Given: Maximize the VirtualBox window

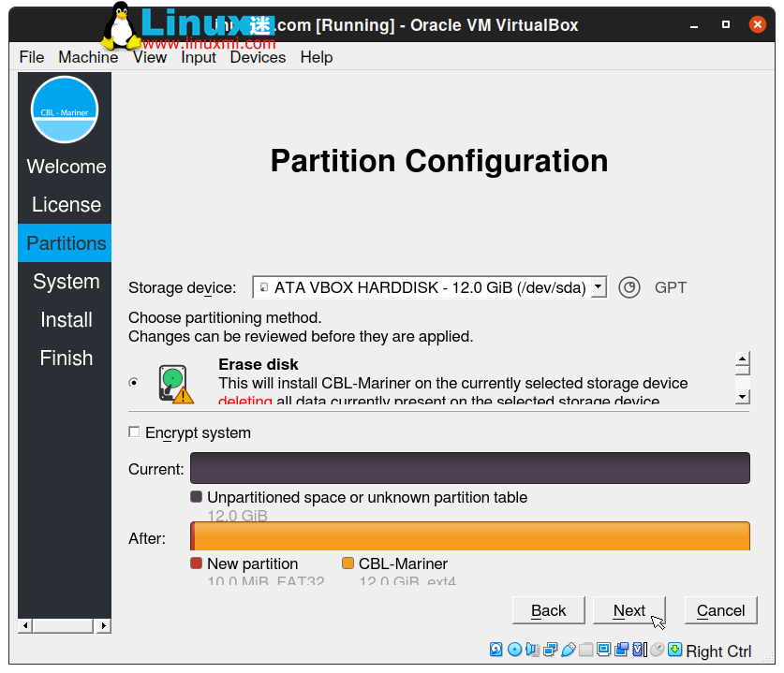Looking at the screenshot, I should (x=726, y=24).
